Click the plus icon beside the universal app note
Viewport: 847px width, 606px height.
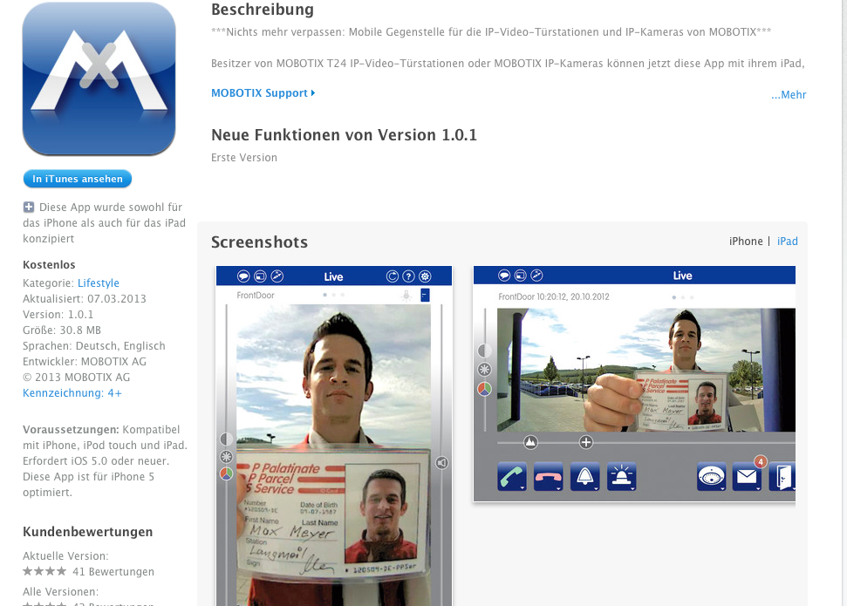coord(29,207)
